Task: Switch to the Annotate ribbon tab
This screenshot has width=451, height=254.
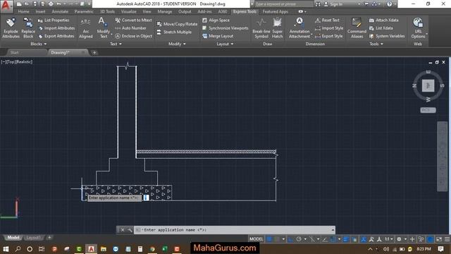Action: click(x=60, y=11)
